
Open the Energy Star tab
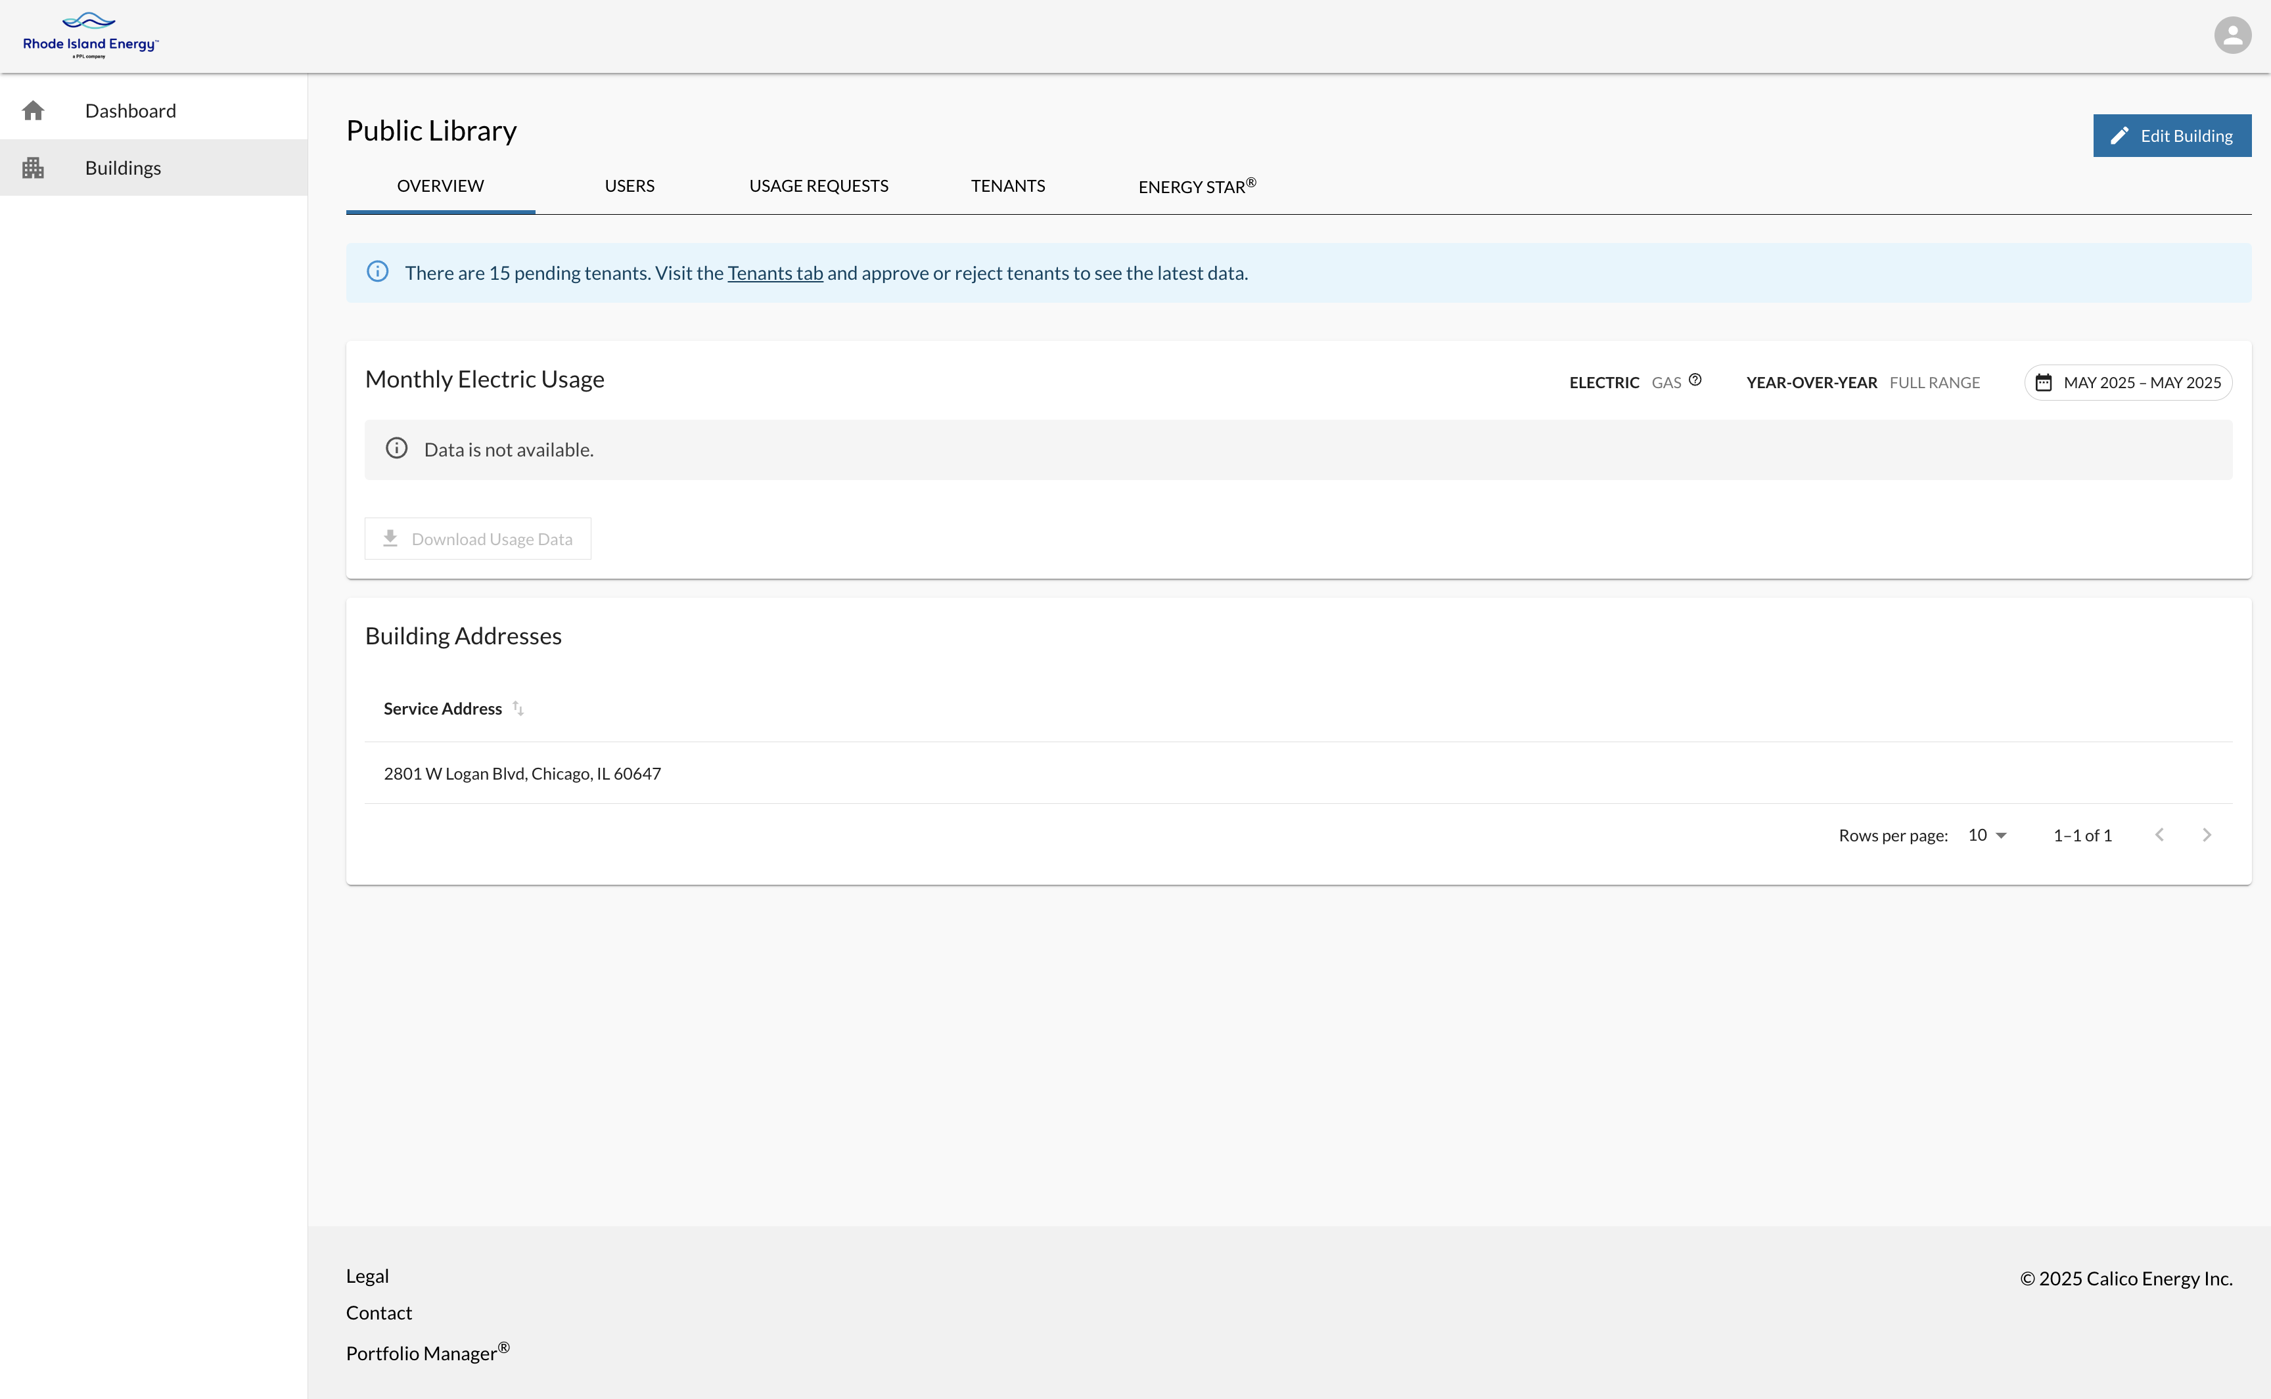tap(1197, 186)
